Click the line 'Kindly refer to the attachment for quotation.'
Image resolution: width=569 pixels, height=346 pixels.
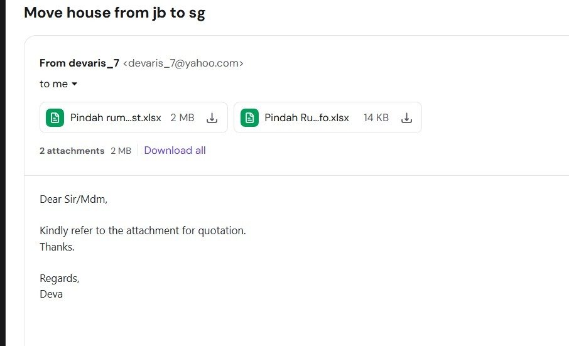[x=143, y=230]
